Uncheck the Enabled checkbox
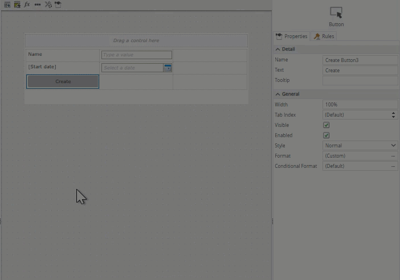Screen dimensions: 400x280 [x=326, y=135]
